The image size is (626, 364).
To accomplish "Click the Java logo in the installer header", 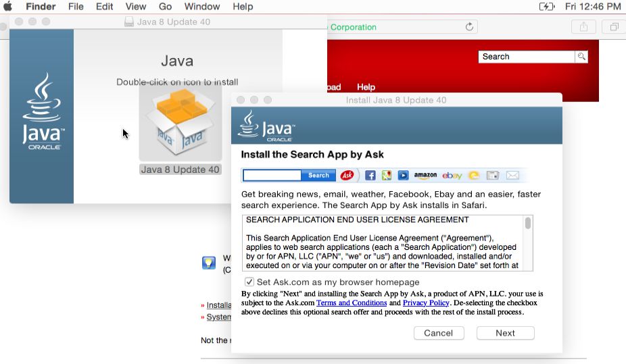I will pos(266,126).
